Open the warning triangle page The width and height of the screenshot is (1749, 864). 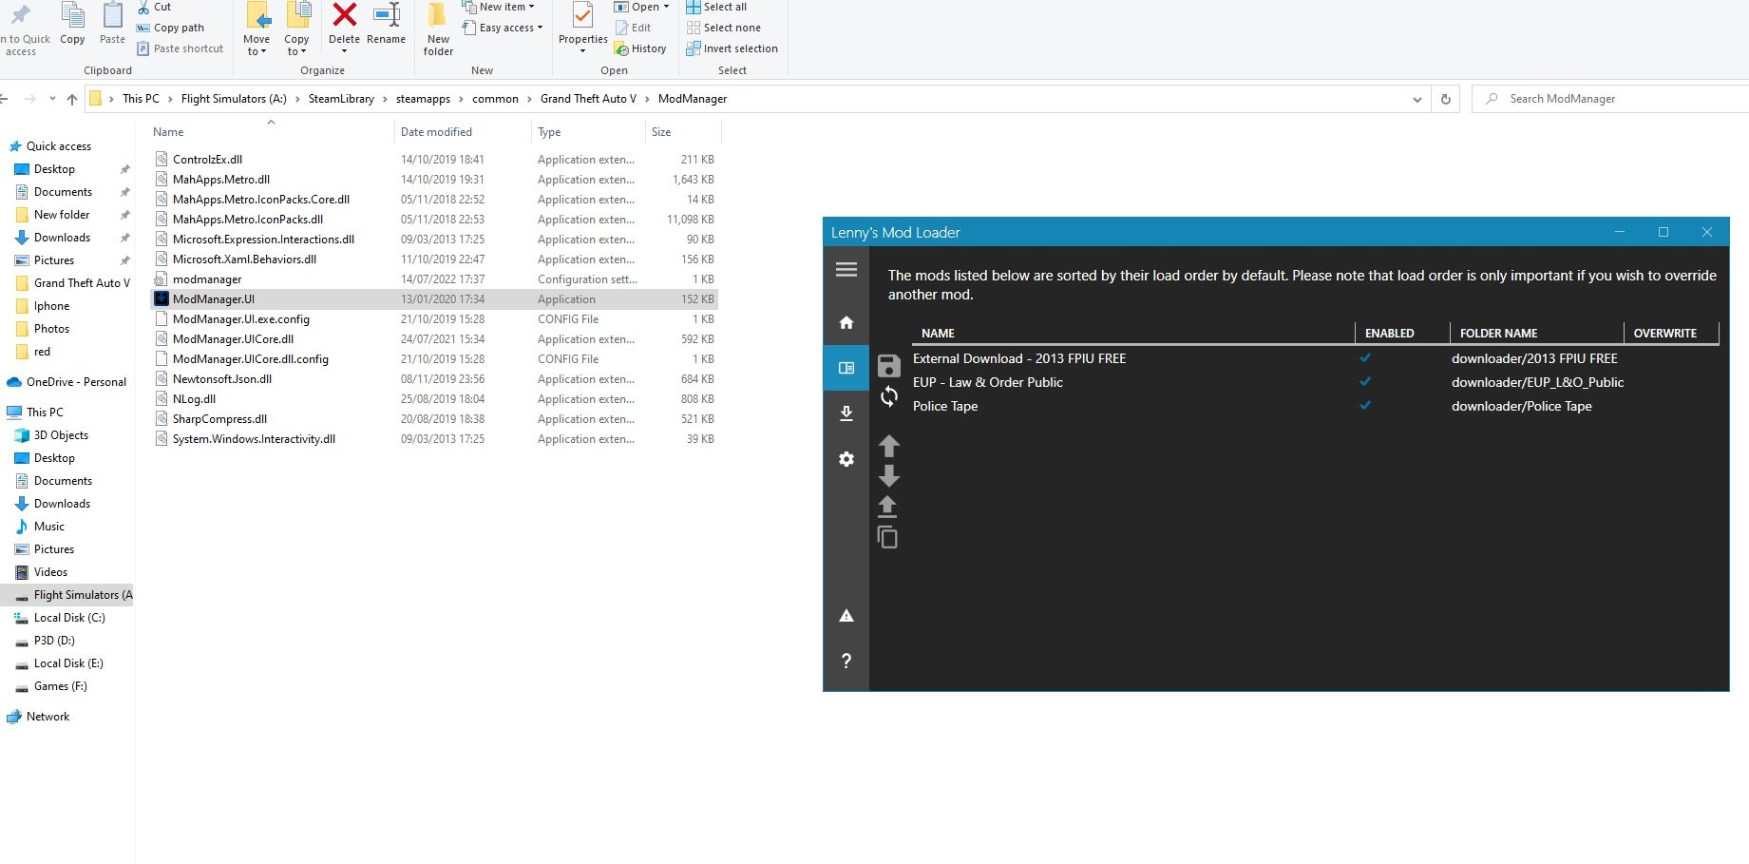846,616
